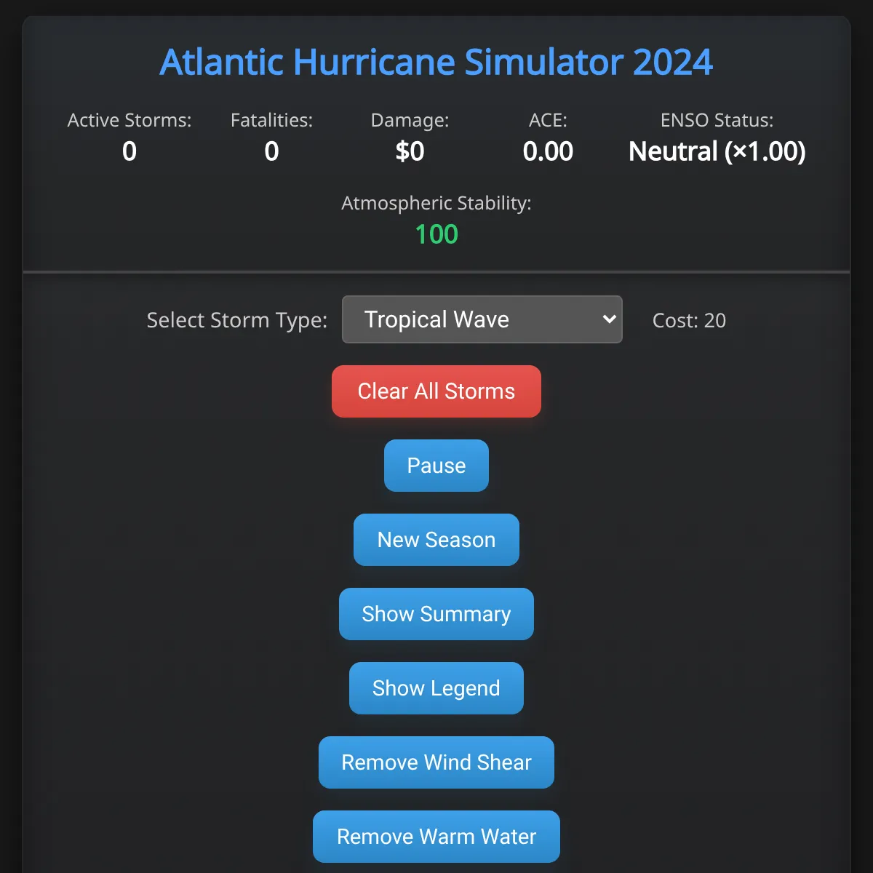Screen dimensions: 873x873
Task: Click the Active Storms label text
Action: coord(129,120)
